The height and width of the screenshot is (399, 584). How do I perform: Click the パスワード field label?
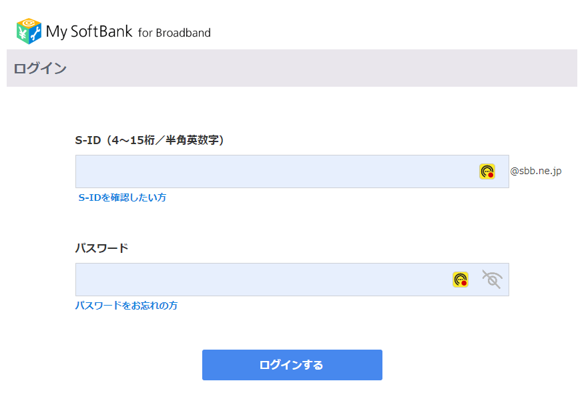tap(101, 248)
